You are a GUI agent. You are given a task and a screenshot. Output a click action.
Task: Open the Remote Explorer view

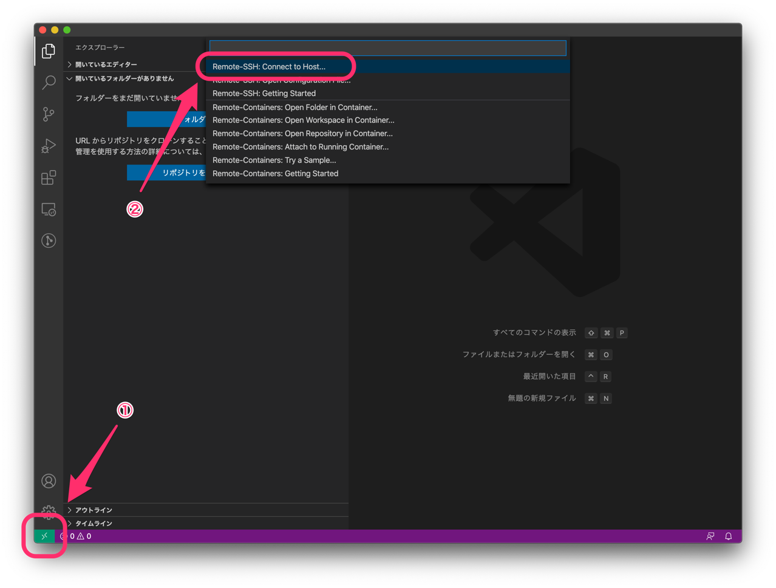coord(49,210)
